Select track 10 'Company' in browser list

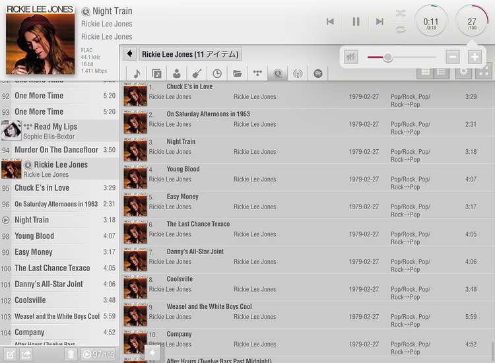pyautogui.click(x=307, y=342)
